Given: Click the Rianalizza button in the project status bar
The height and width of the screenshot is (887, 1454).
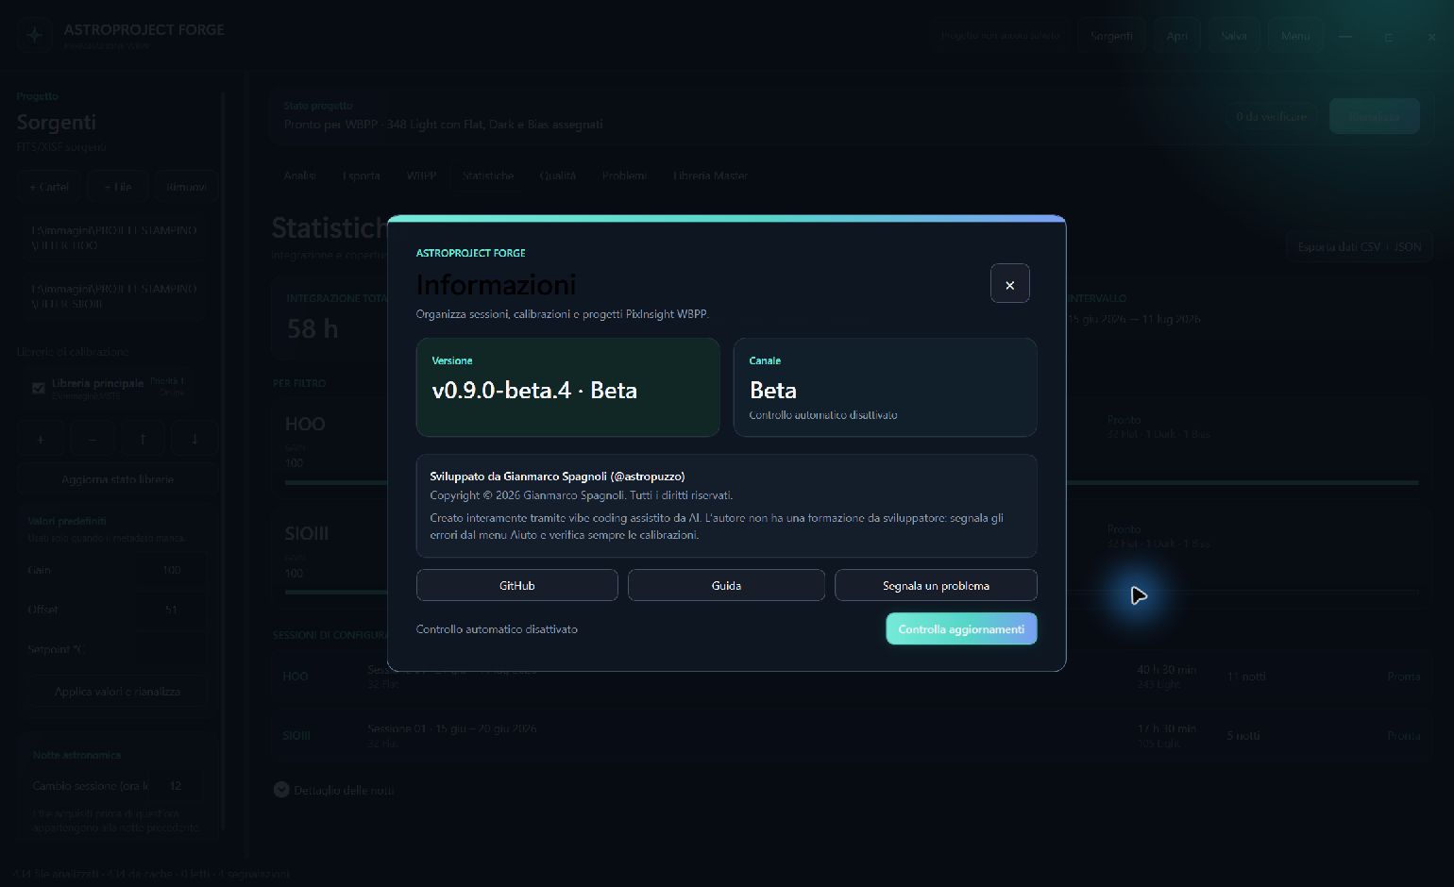Looking at the screenshot, I should pos(1374,116).
